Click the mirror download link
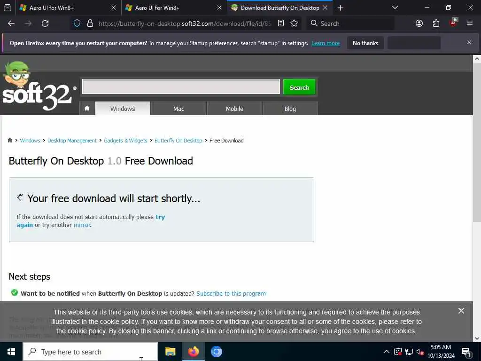The image size is (481, 361). [82, 225]
